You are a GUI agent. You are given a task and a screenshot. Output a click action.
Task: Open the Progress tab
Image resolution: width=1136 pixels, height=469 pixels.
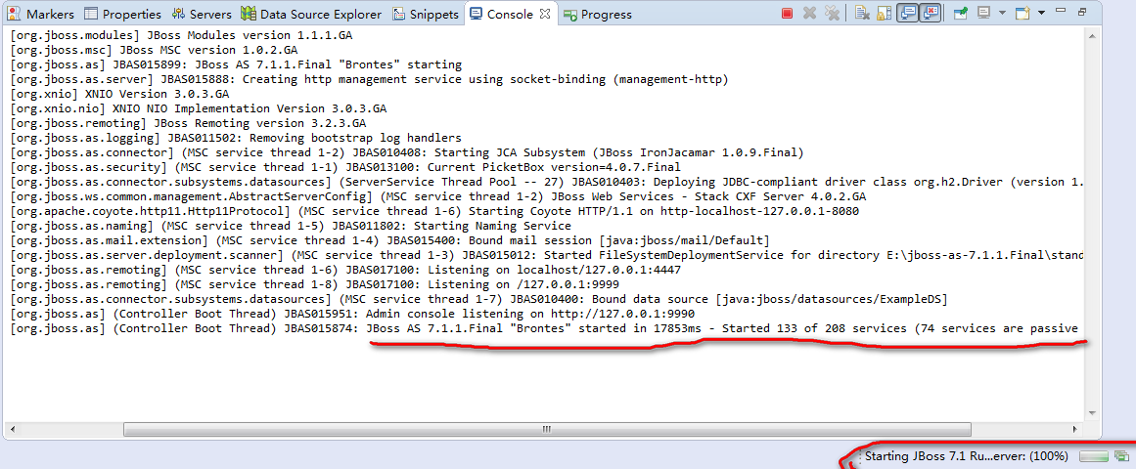click(x=597, y=14)
